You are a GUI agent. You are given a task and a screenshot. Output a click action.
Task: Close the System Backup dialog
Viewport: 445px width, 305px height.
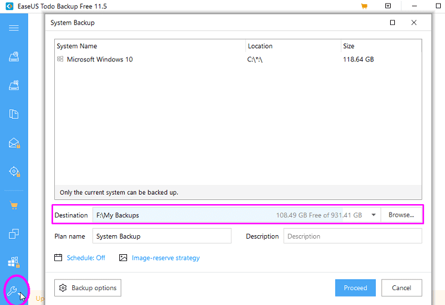point(414,23)
